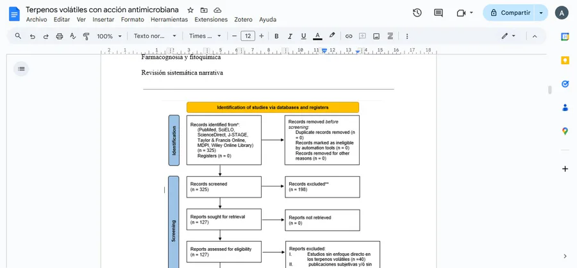Open the font family dropdown Times
Viewport: 577px width, 268px height.
coord(205,36)
